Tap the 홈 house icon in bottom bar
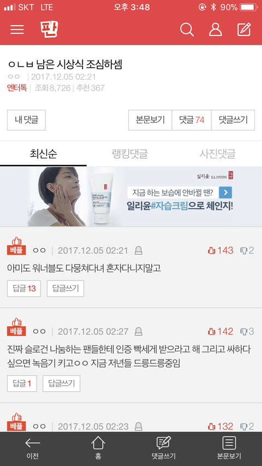The height and width of the screenshot is (466, 262). [x=98, y=449]
